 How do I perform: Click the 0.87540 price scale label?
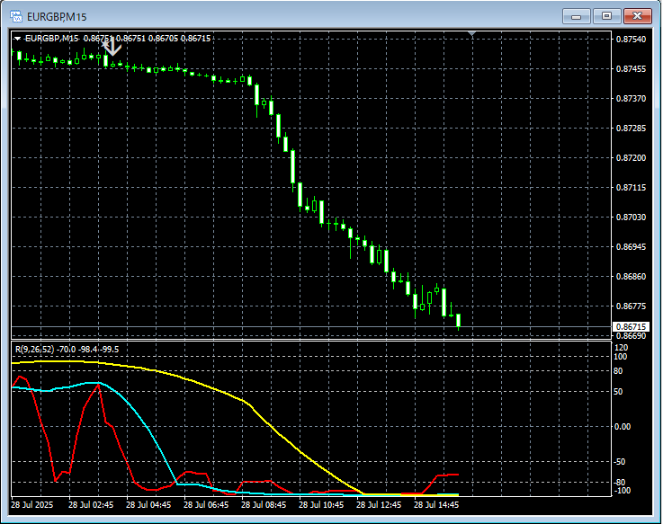coord(630,40)
